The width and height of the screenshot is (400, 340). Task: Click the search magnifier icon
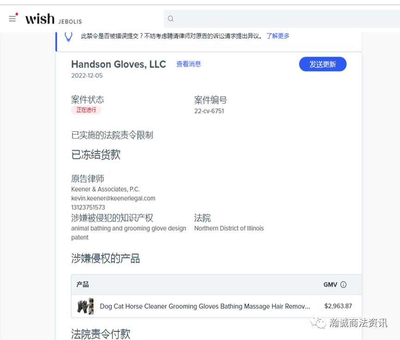coord(171,19)
